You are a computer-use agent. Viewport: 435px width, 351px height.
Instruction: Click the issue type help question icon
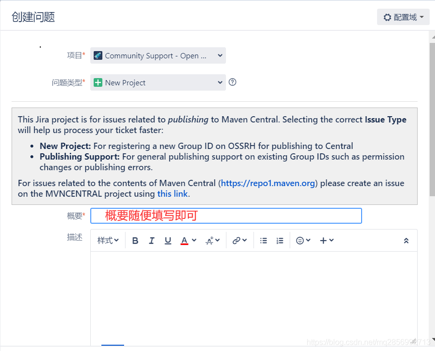pos(233,82)
